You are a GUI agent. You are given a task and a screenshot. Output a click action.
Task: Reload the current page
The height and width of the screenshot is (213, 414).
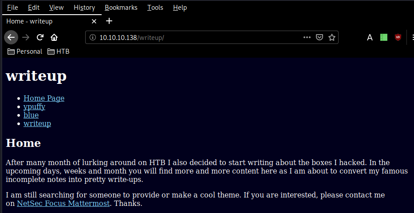click(x=40, y=37)
